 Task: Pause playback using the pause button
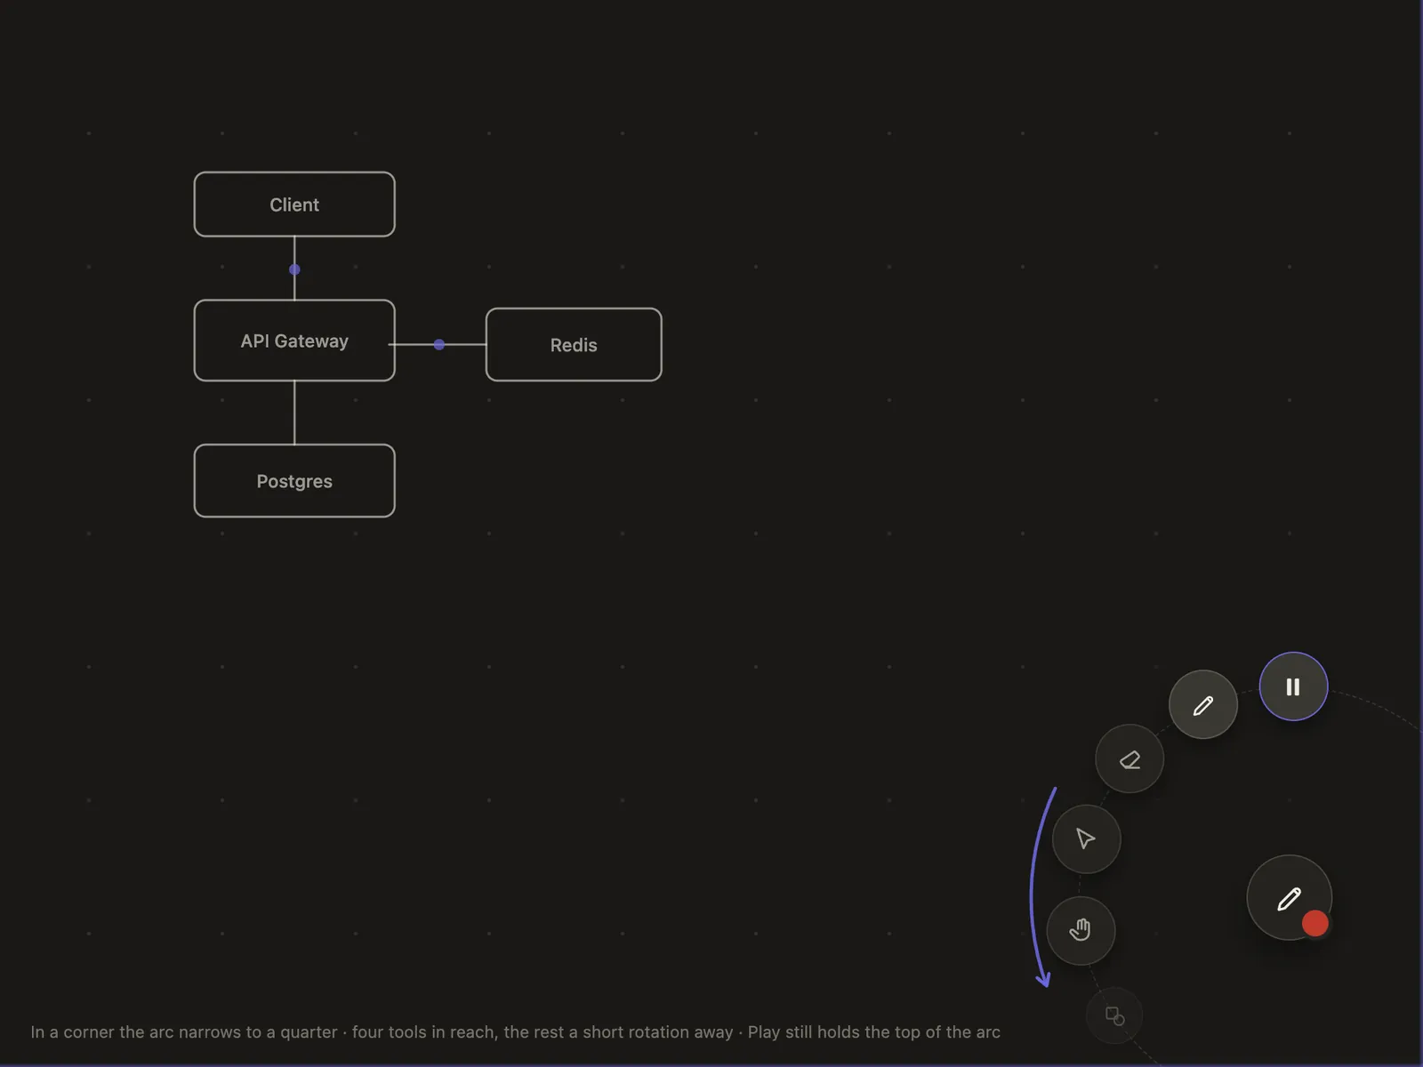[1293, 686]
